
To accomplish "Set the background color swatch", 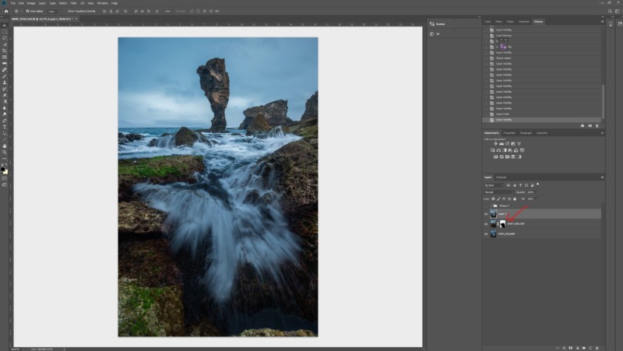I will tap(5, 172).
